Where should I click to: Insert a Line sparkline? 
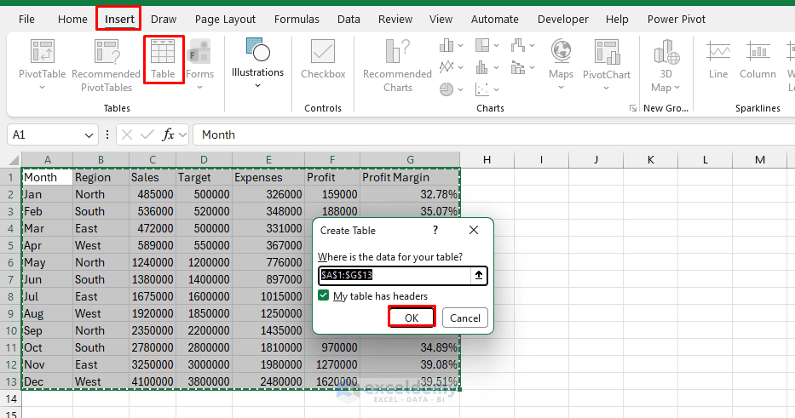718,60
